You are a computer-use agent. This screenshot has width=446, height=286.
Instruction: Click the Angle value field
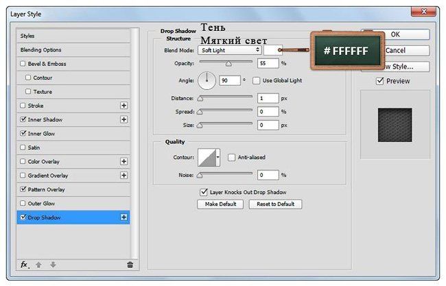(x=230, y=80)
